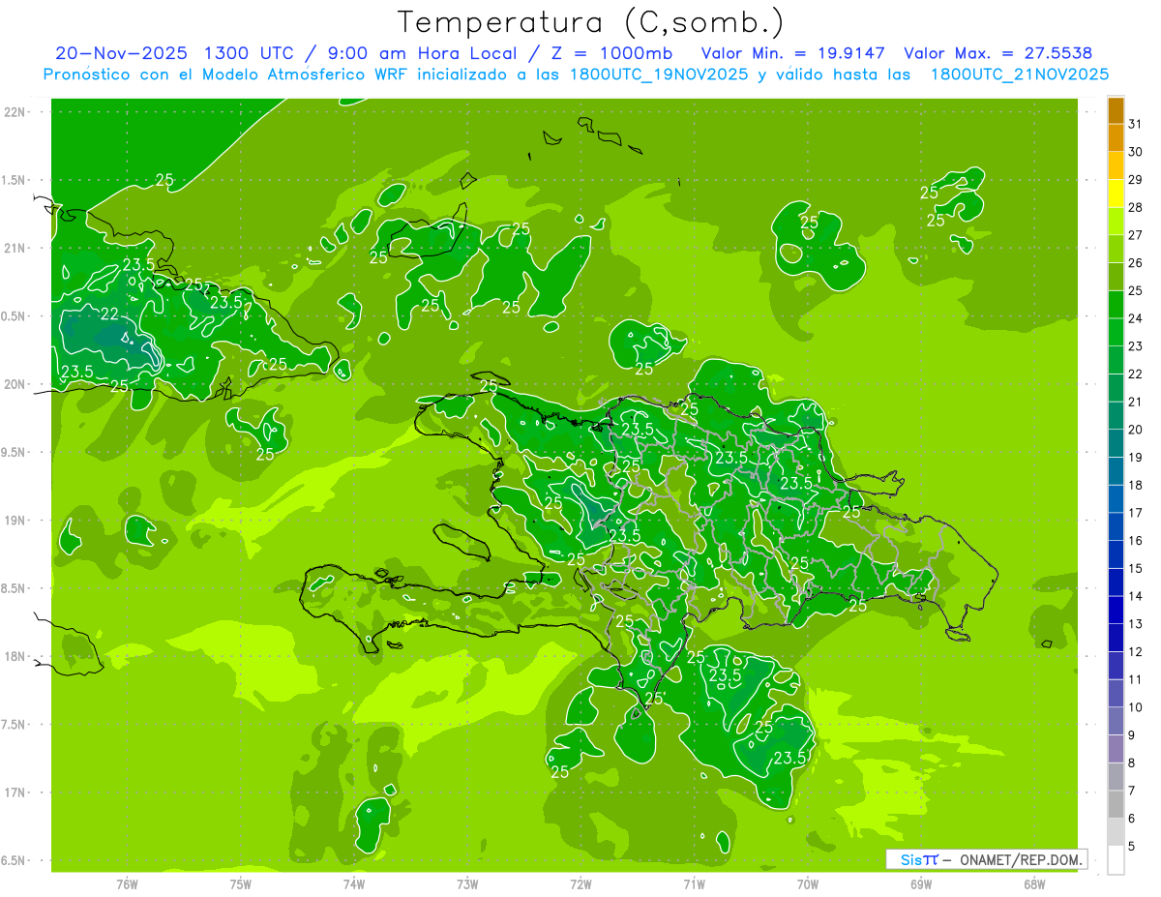Pick the teal swatch between 19 and 20

1116,443
